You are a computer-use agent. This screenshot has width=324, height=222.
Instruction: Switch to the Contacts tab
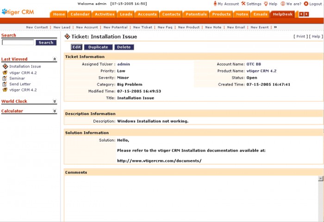171,14
